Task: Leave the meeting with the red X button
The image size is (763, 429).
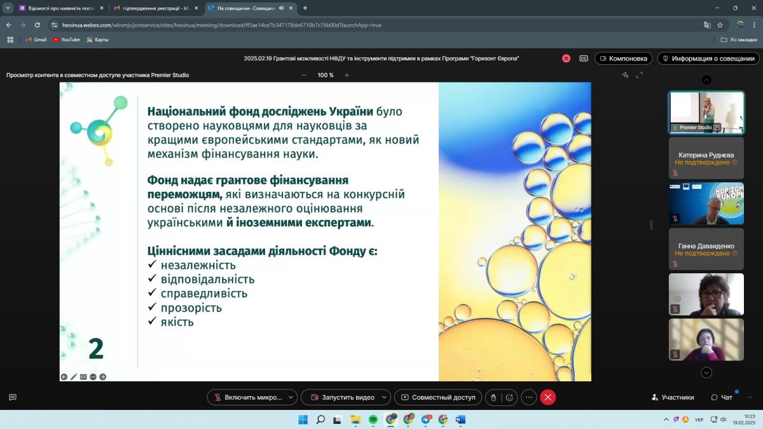Action: click(x=548, y=397)
